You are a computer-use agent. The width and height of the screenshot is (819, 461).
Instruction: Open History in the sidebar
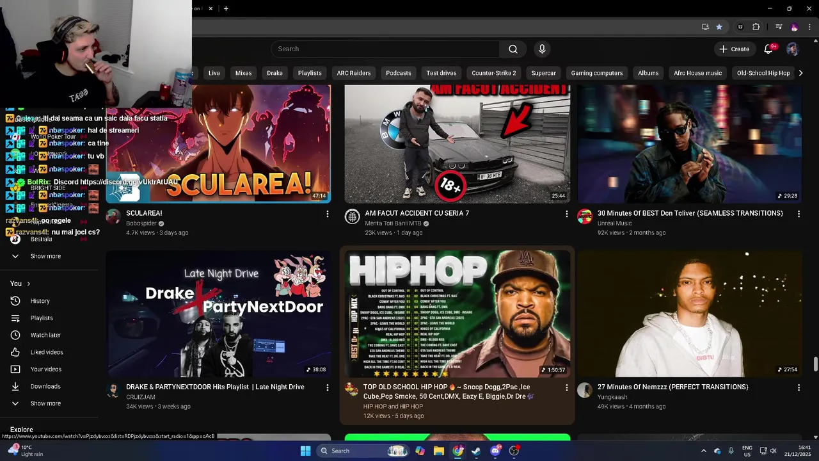pyautogui.click(x=50, y=301)
